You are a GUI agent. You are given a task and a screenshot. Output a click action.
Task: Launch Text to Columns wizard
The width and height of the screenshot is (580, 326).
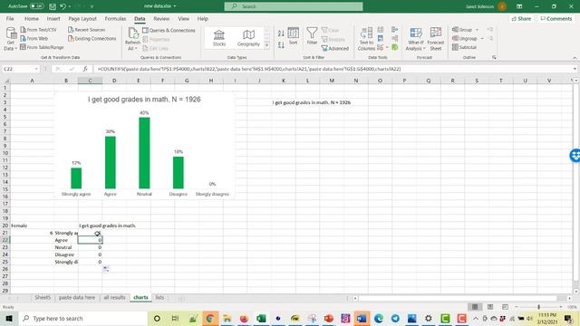pos(366,39)
